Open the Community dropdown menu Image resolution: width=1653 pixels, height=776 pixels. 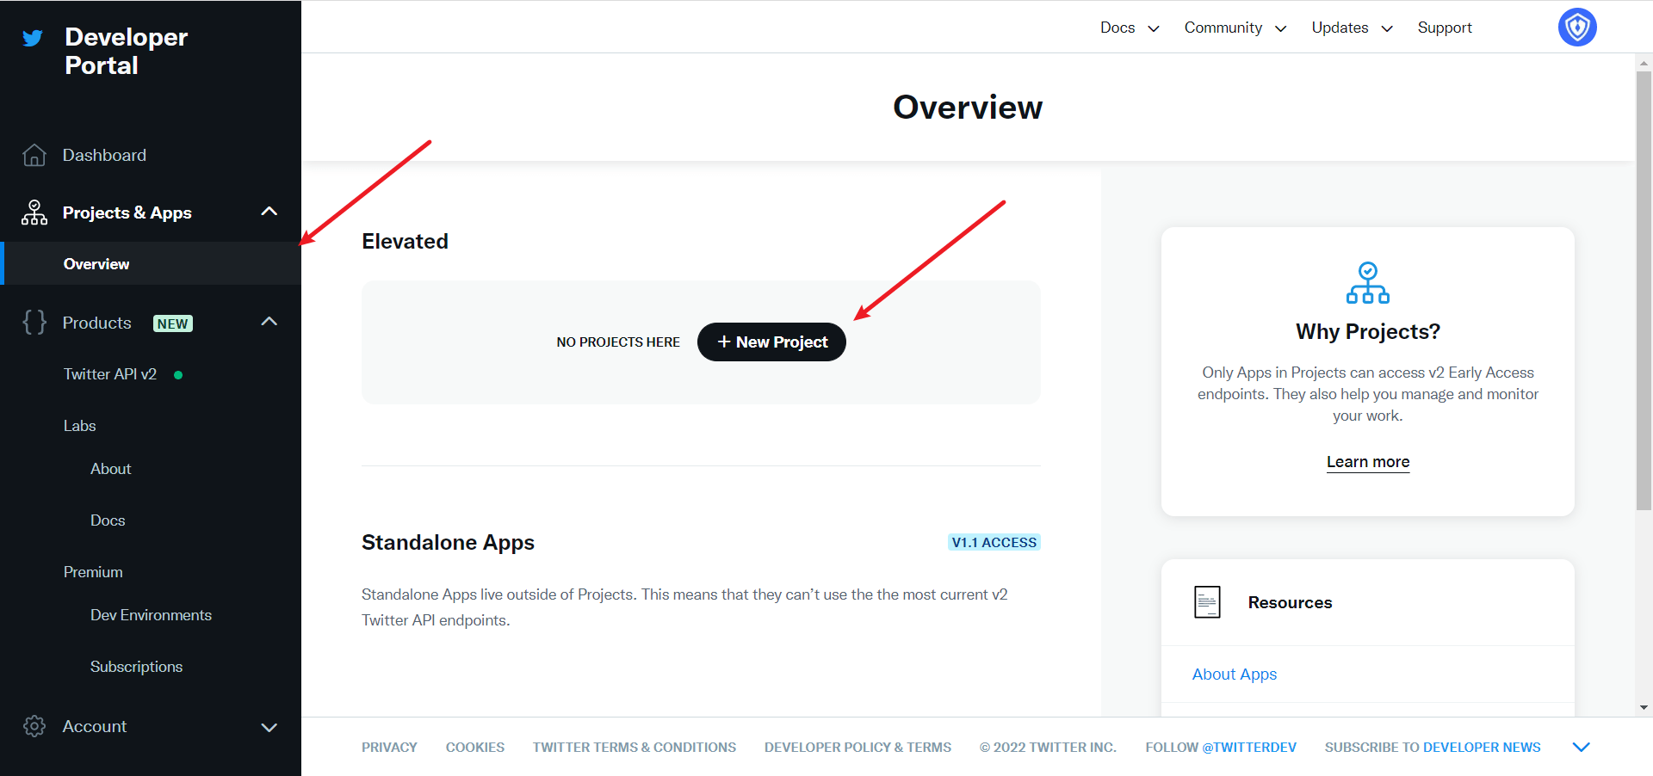coord(1235,28)
